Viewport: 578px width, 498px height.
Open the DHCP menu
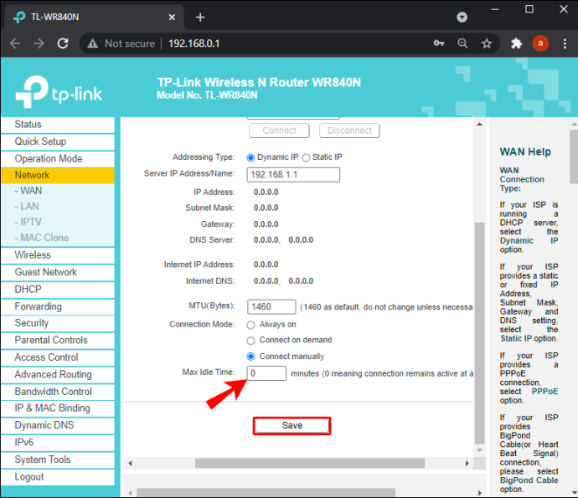point(58,290)
